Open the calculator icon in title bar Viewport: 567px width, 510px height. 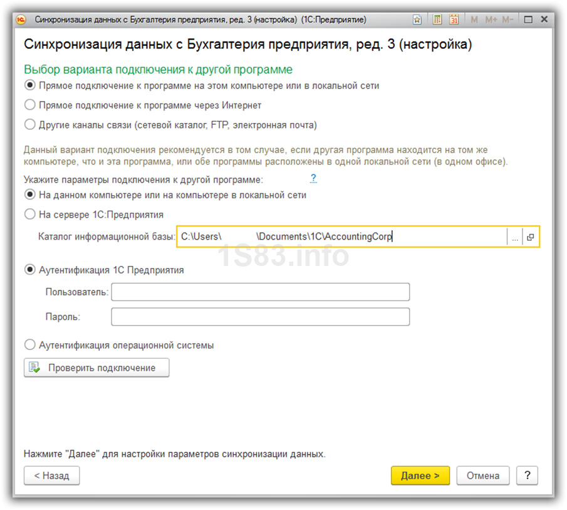click(437, 19)
